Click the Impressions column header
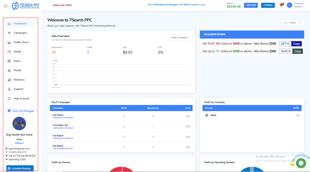Viewport: 310px width, 172px height. click(x=153, y=108)
